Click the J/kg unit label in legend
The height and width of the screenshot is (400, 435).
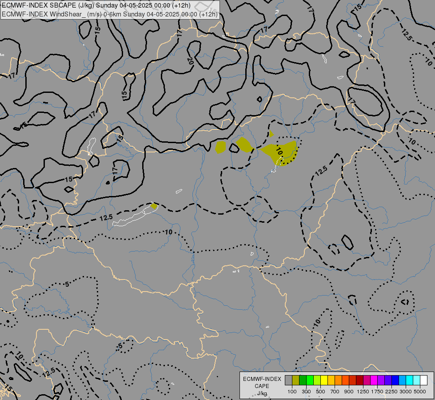262,393
